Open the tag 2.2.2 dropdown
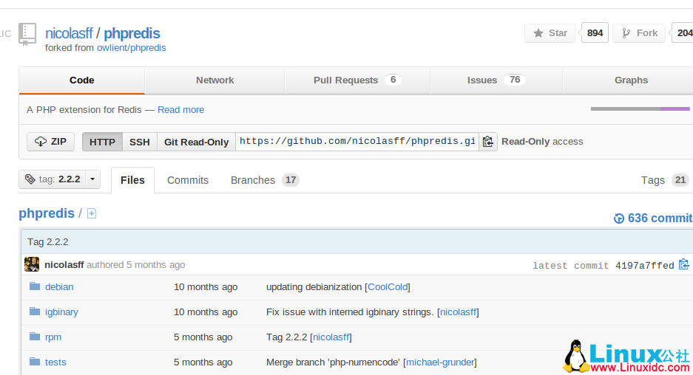 click(x=59, y=179)
